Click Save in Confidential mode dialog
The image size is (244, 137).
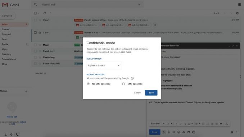click(x=151, y=93)
